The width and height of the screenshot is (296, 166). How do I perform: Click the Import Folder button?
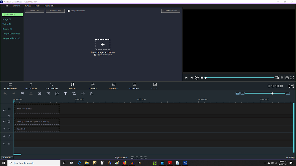point(55,11)
